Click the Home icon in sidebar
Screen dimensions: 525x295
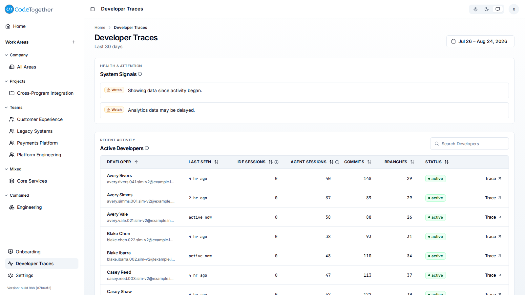pyautogui.click(x=8, y=26)
